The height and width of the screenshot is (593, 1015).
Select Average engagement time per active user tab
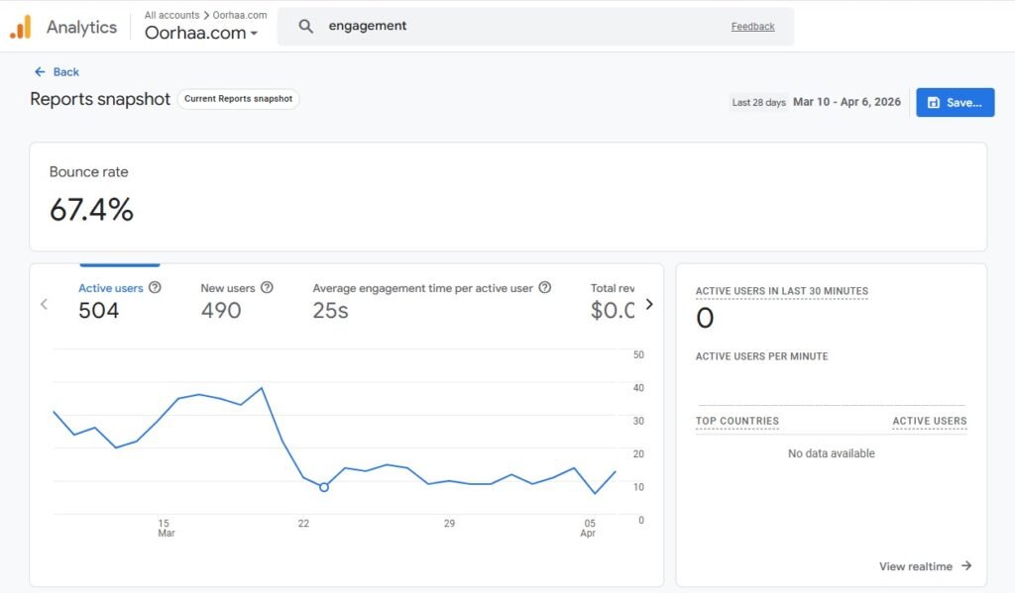pyautogui.click(x=423, y=300)
